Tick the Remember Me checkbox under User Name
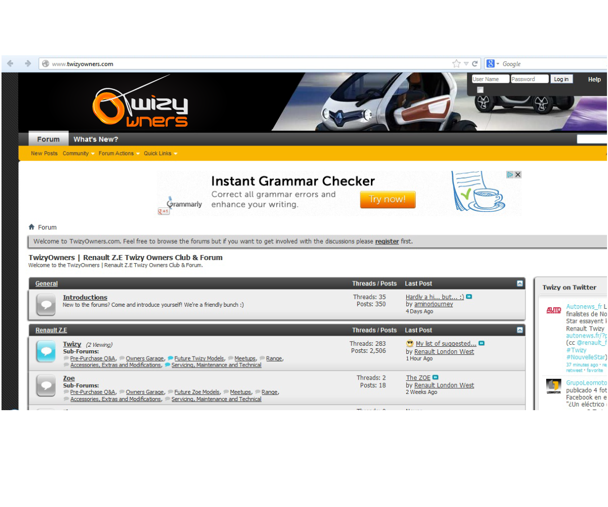This screenshot has height=507, width=608. [x=480, y=90]
